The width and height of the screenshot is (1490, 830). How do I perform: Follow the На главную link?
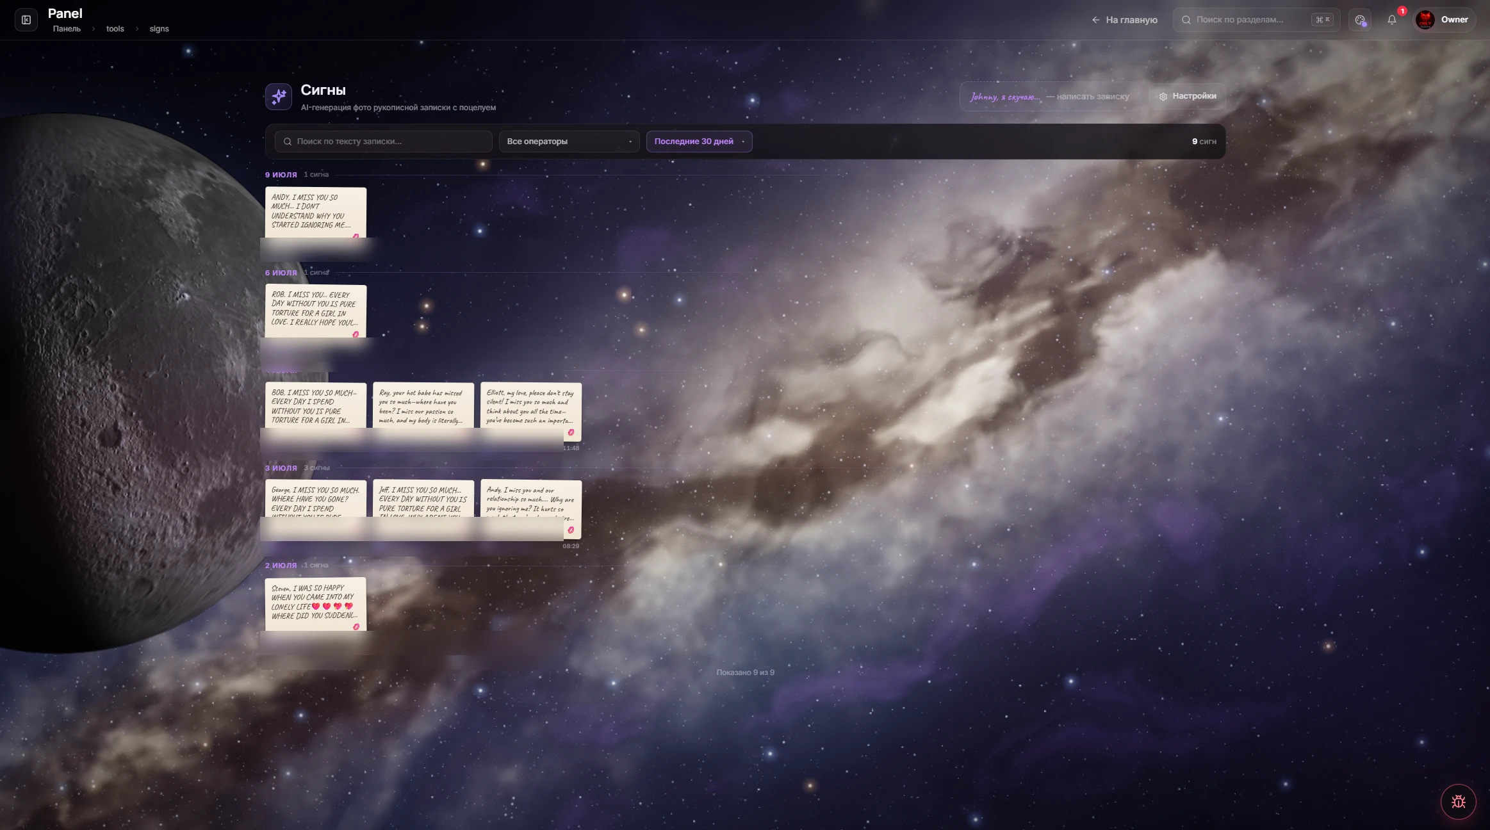point(1125,20)
